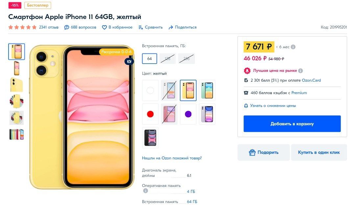The image size is (355, 206).
Task: Pick the green iPhone color variant
Action: click(x=207, y=90)
